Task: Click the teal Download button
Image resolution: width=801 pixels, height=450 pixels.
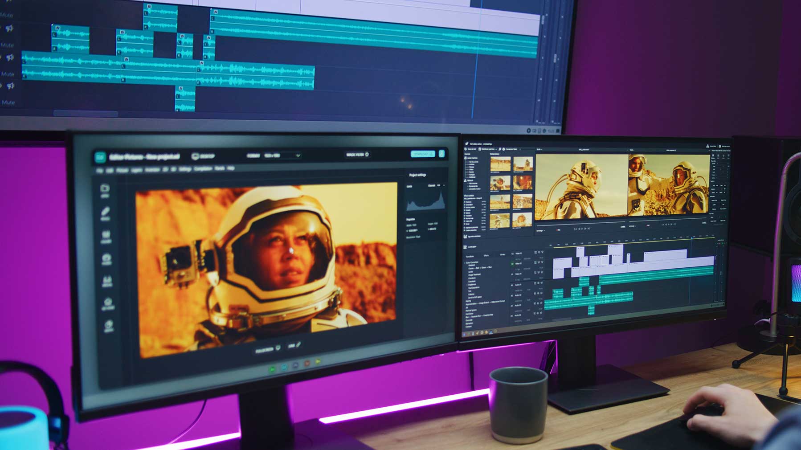Action: (422, 154)
